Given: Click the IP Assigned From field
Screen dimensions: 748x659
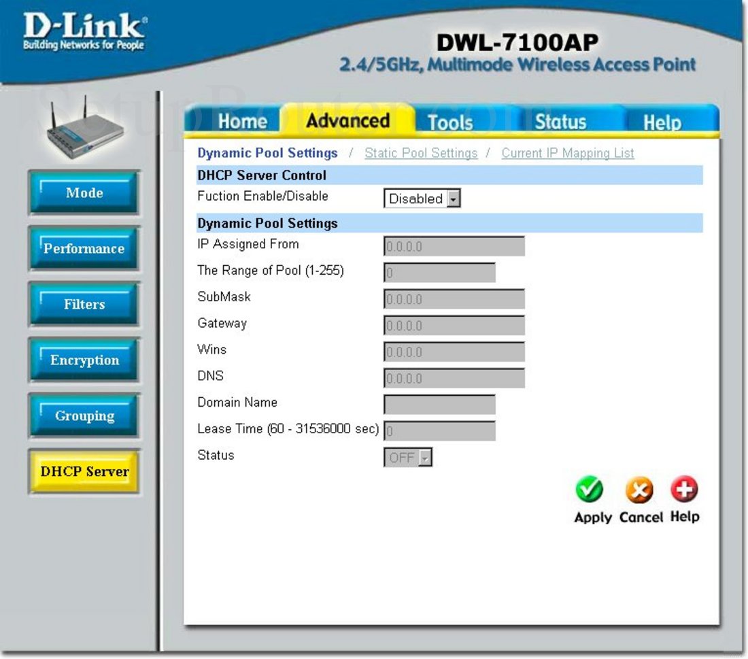Looking at the screenshot, I should pos(454,246).
